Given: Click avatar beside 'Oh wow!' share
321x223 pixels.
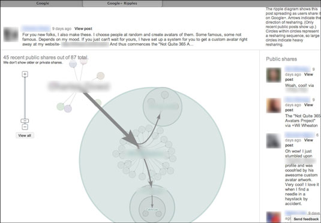Looking at the screenshot, I should [x=274, y=141].
